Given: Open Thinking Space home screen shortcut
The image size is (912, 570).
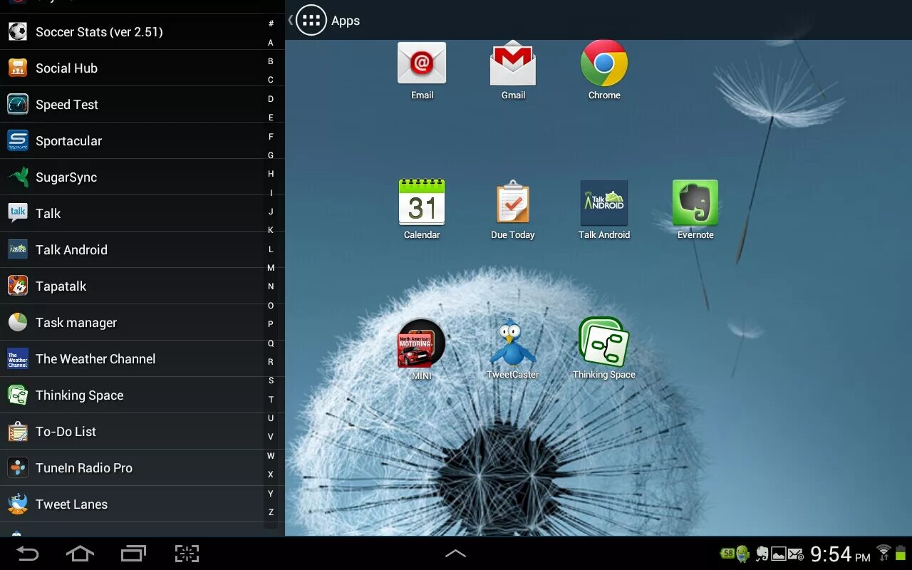Looking at the screenshot, I should 604,349.
